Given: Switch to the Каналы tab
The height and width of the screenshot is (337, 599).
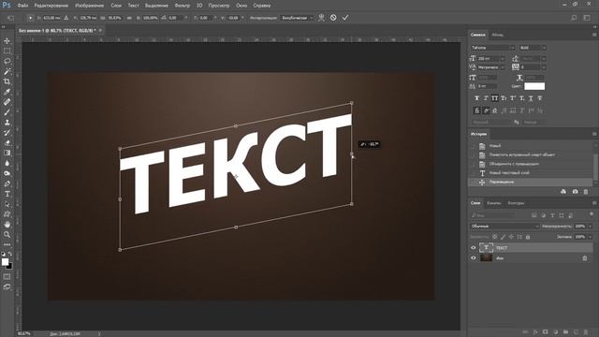Looking at the screenshot, I should tap(493, 203).
